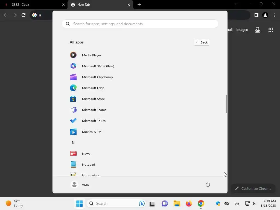This screenshot has width=280, height=210.
Task: Open Bing icon in taskbar search
Action: [x=142, y=203]
